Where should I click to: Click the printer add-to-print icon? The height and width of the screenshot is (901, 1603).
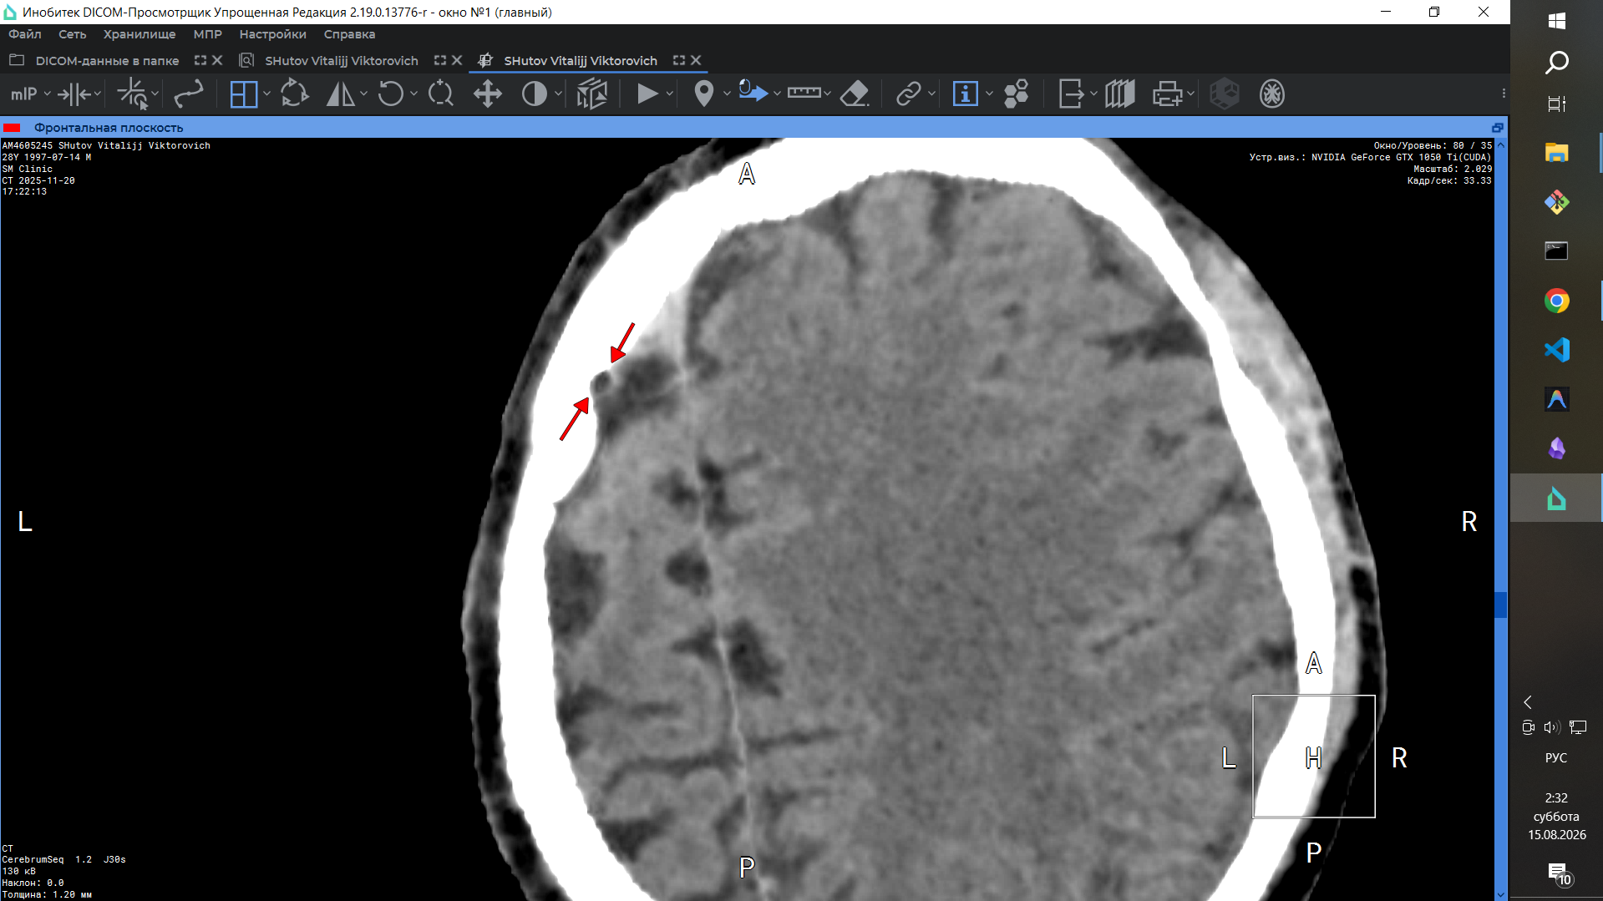click(x=1168, y=94)
